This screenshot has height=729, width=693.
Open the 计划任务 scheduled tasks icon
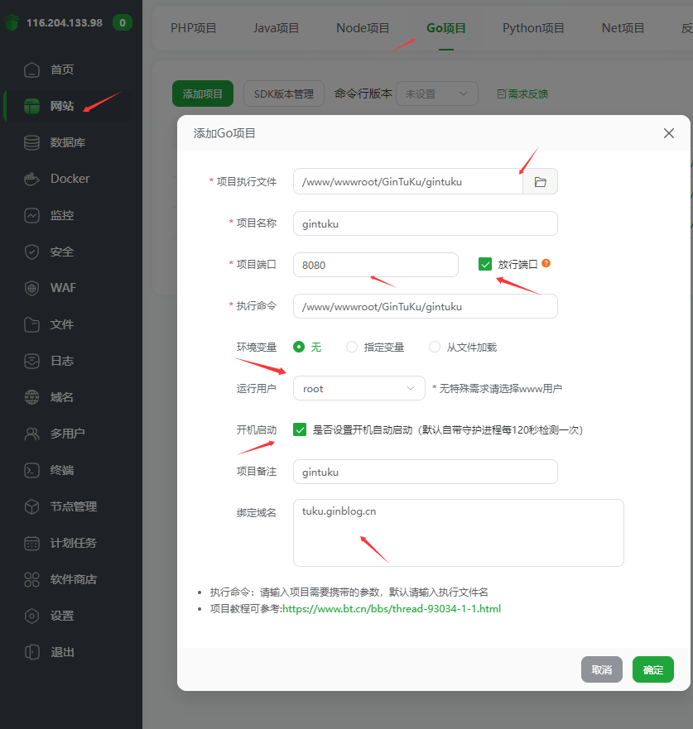(31, 543)
